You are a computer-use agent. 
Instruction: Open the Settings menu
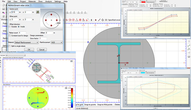[x=58, y=1]
